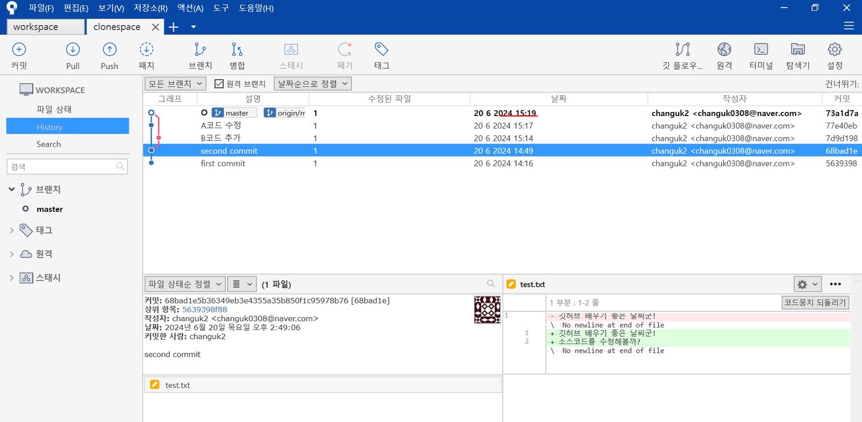
Task: Click the 폐기 (Discard) toolbar icon
Action: coord(345,49)
